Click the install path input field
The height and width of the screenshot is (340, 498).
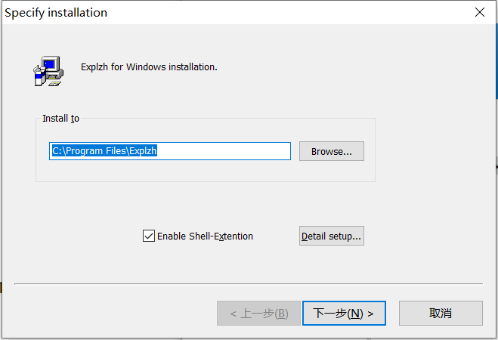170,151
